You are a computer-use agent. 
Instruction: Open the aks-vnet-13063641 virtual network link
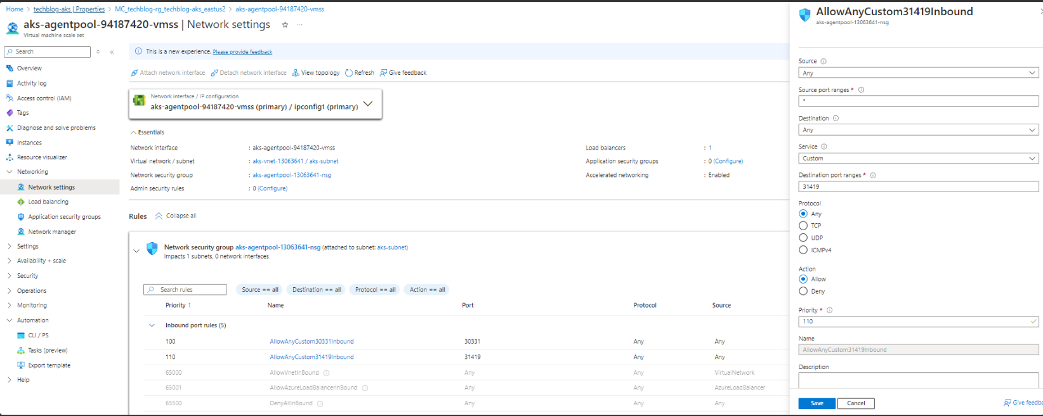(x=278, y=162)
